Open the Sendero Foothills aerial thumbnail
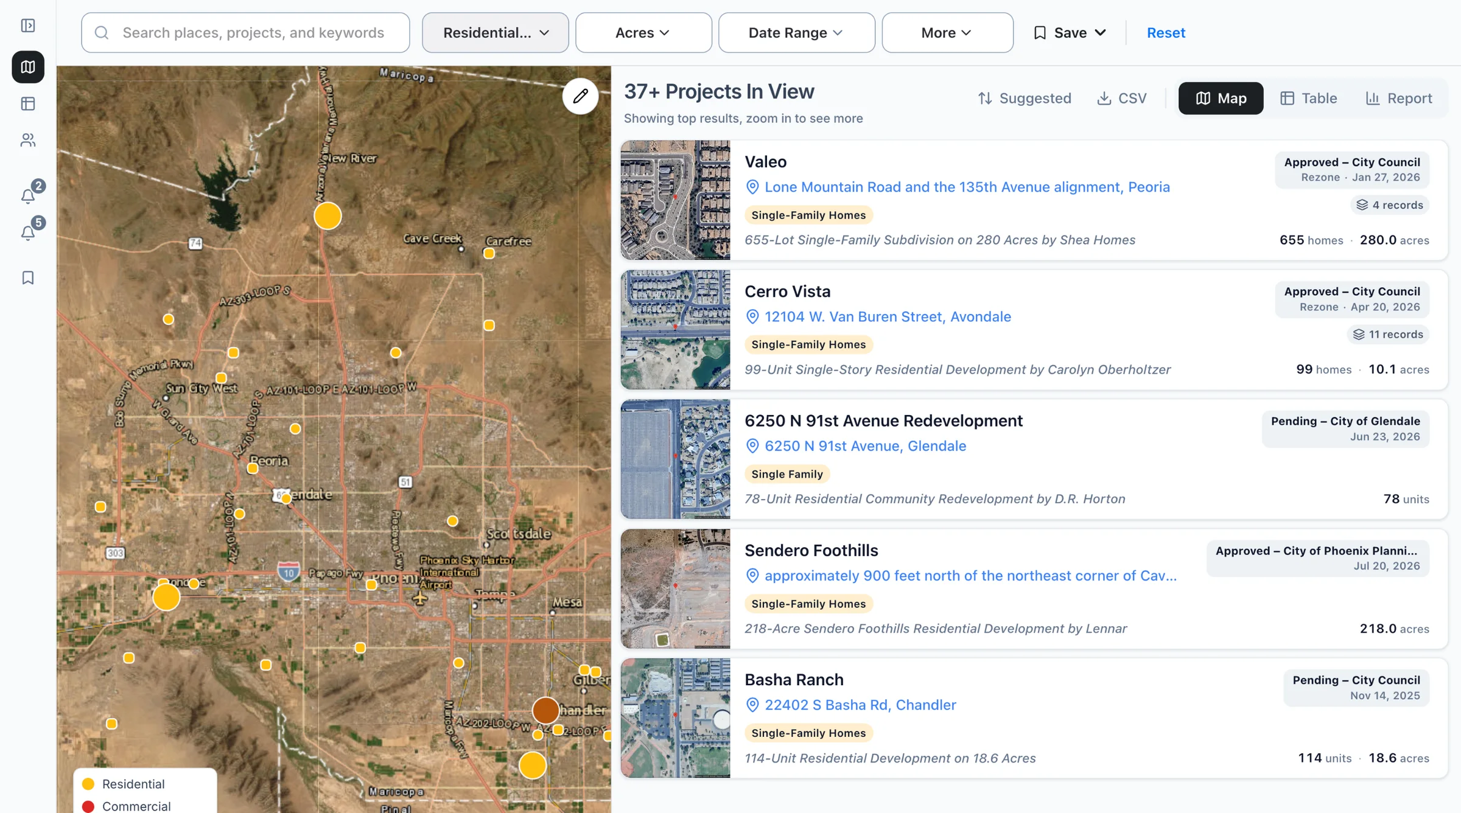This screenshot has width=1461, height=813. coord(675,588)
